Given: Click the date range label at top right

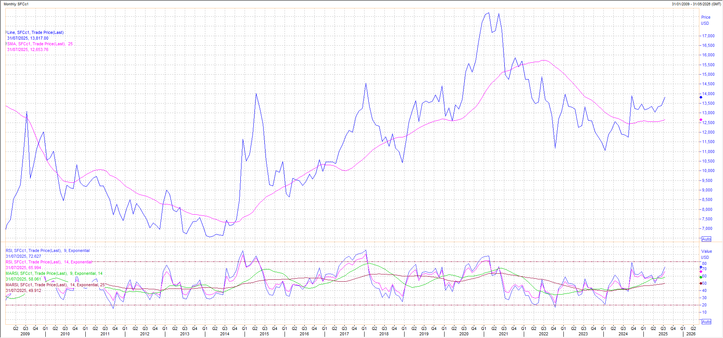Looking at the screenshot, I should [696, 4].
